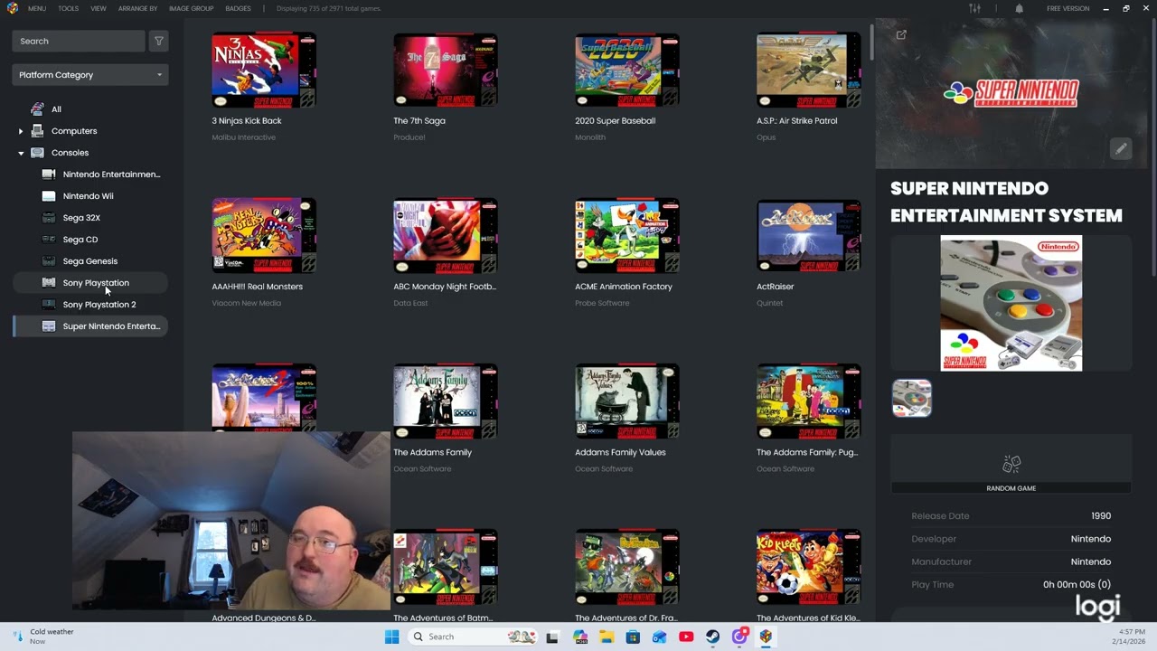Click the LaunchBox logo icon in the title bar

coord(13,8)
